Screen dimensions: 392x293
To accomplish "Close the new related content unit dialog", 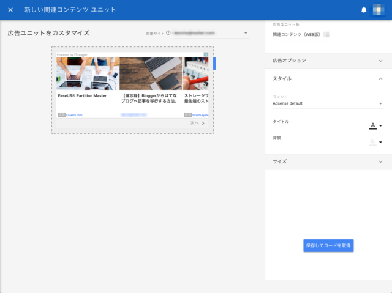I will [10, 10].
